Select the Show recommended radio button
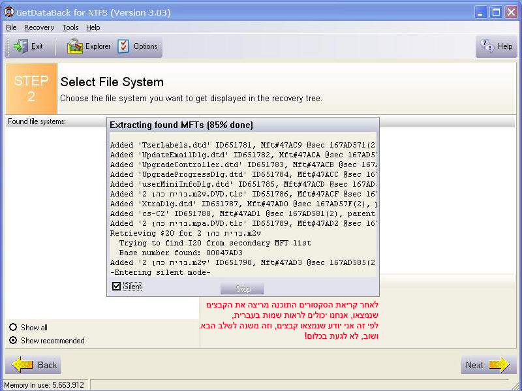 coord(13,340)
